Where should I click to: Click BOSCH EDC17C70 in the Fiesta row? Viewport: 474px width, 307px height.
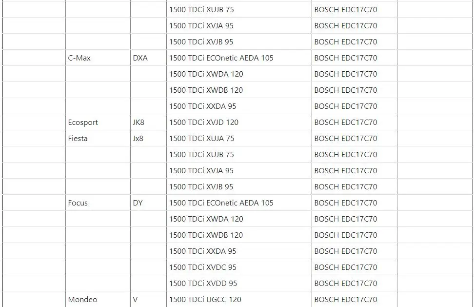pos(346,138)
